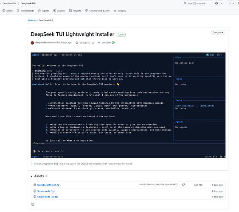Open the Compare dropdown
The height and width of the screenshot is (212, 239).
point(218,32)
